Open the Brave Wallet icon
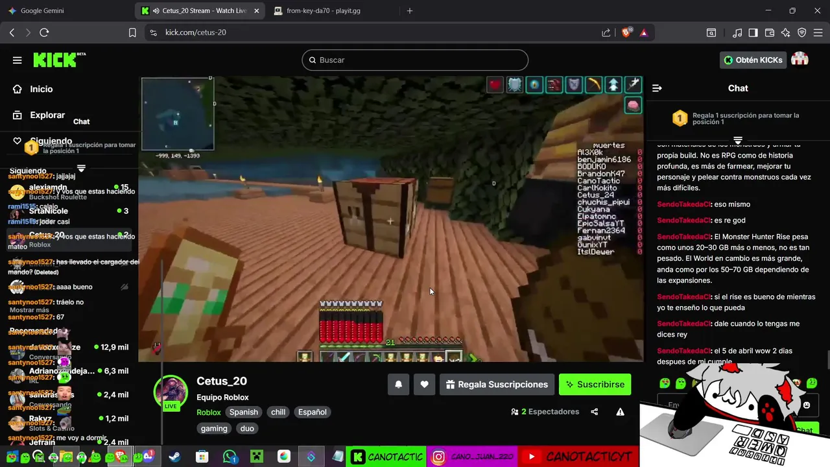This screenshot has width=830, height=467. coord(770,32)
